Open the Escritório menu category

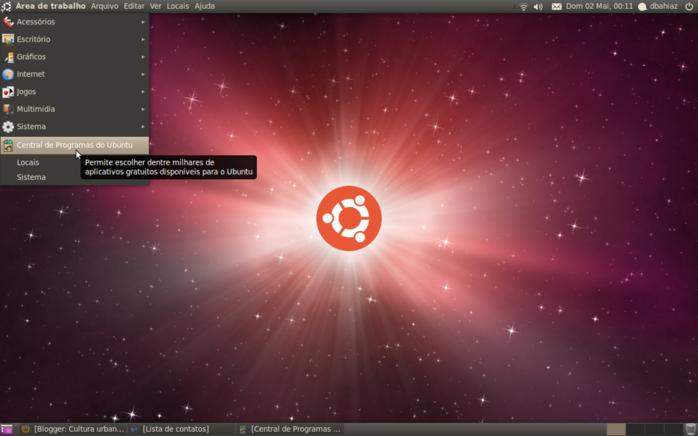pos(75,40)
